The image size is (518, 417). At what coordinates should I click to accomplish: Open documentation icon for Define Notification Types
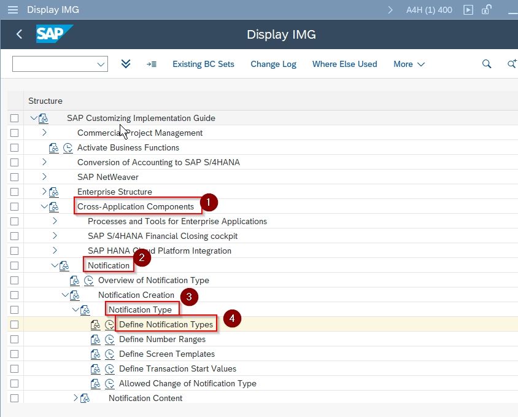(x=95, y=325)
